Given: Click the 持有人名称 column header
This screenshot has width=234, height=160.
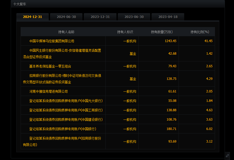Looking at the screenshot, I should pos(66,32).
